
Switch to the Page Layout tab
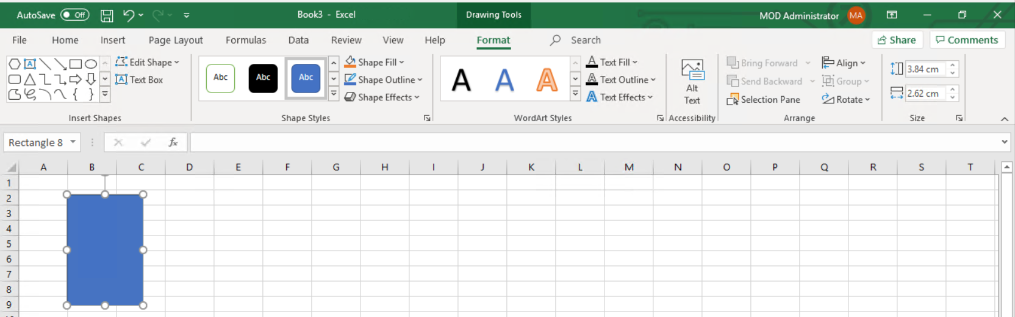click(176, 40)
